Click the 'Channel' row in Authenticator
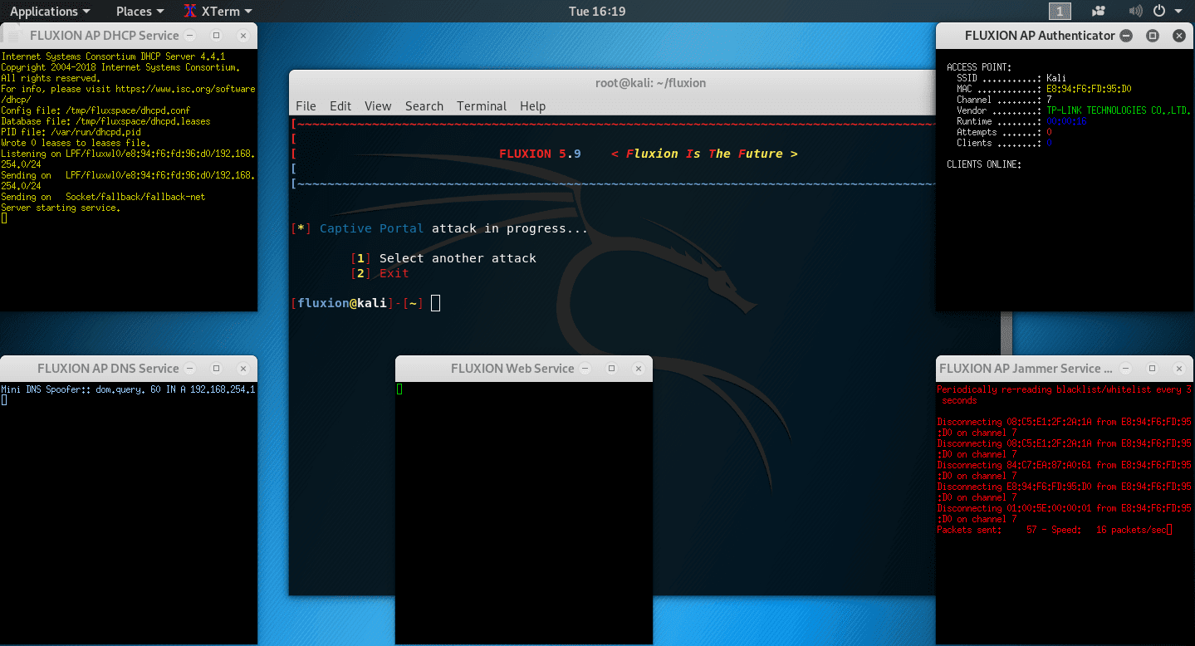 pyautogui.click(x=1005, y=100)
